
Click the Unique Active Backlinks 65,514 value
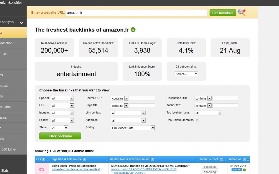98,51
